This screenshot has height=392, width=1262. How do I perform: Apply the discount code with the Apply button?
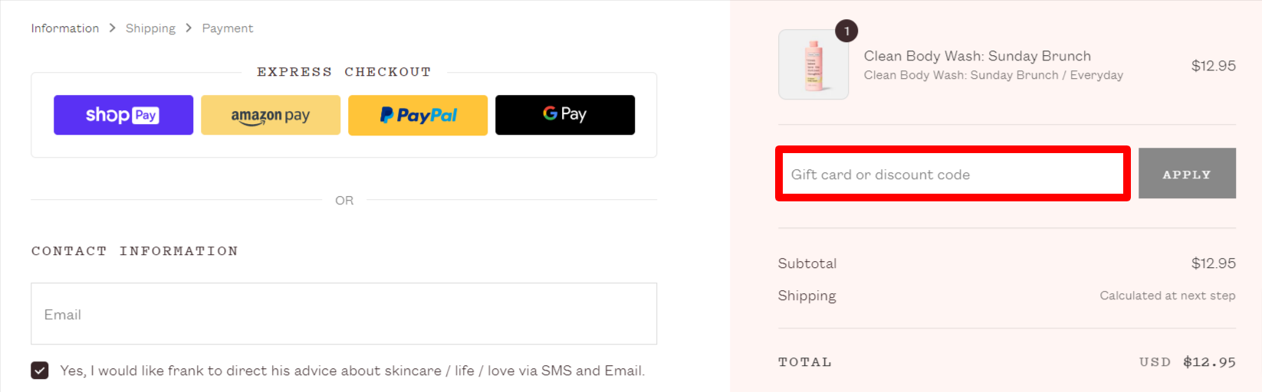coord(1187,174)
